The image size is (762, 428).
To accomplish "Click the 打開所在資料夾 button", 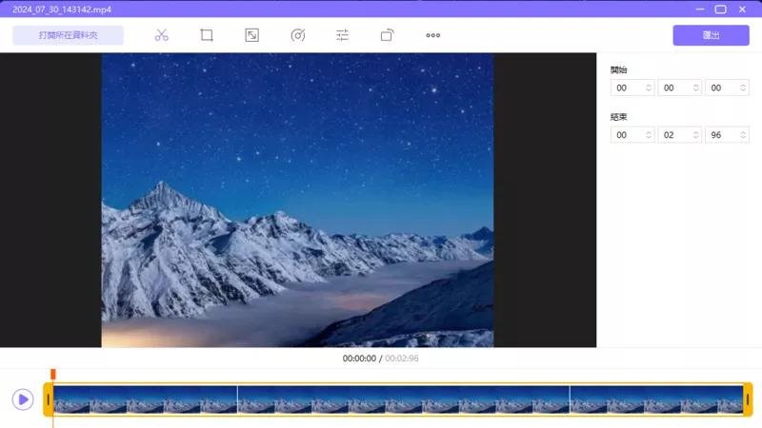I will click(68, 35).
